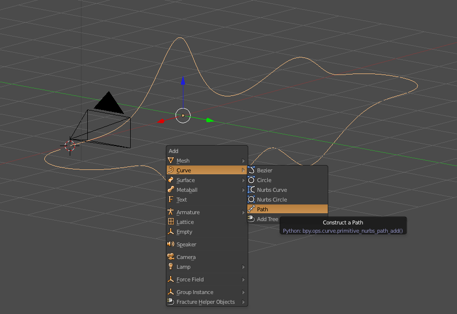The image size is (457, 314).
Task: Select the camera object wireframe
Action: point(100,129)
